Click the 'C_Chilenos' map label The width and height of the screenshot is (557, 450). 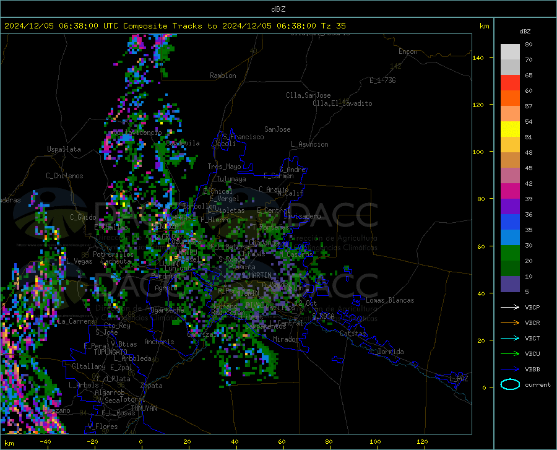click(x=64, y=176)
